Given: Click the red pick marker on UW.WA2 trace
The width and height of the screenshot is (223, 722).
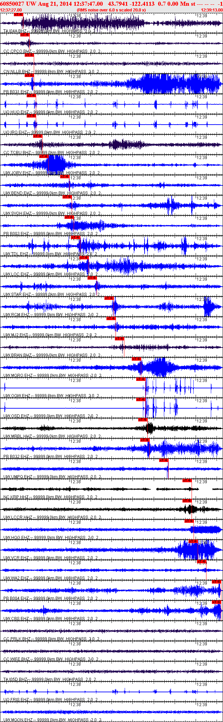Looking at the screenshot, I should (x=202, y=562).
